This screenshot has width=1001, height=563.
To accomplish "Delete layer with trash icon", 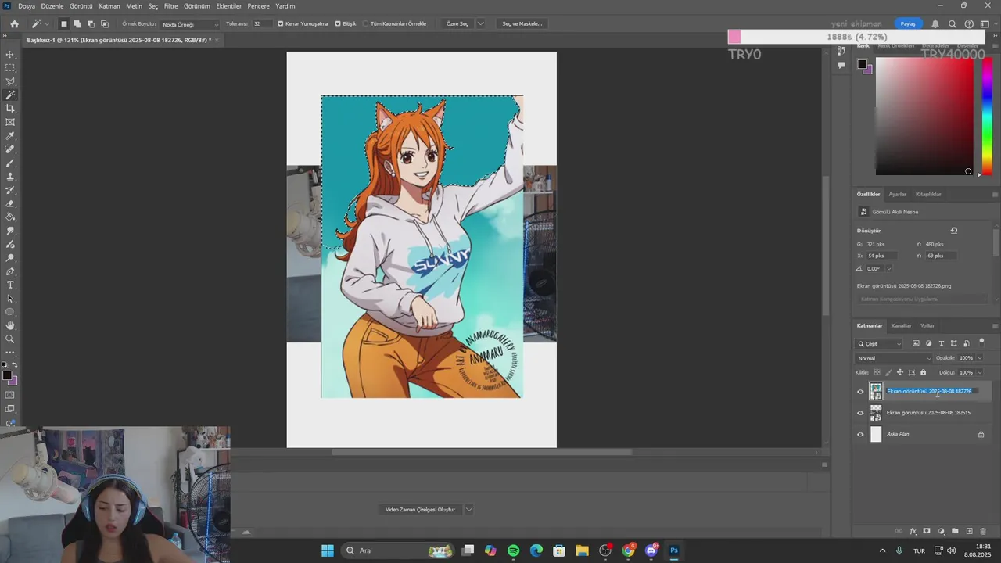I will [983, 531].
